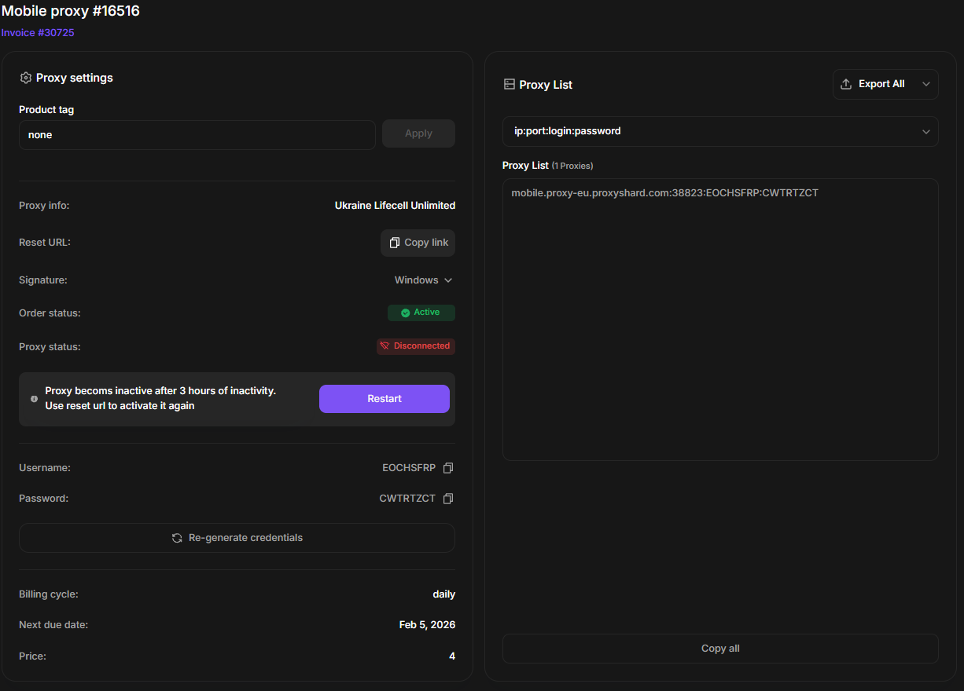Click the Mobile proxy #16516 heading

pos(71,11)
